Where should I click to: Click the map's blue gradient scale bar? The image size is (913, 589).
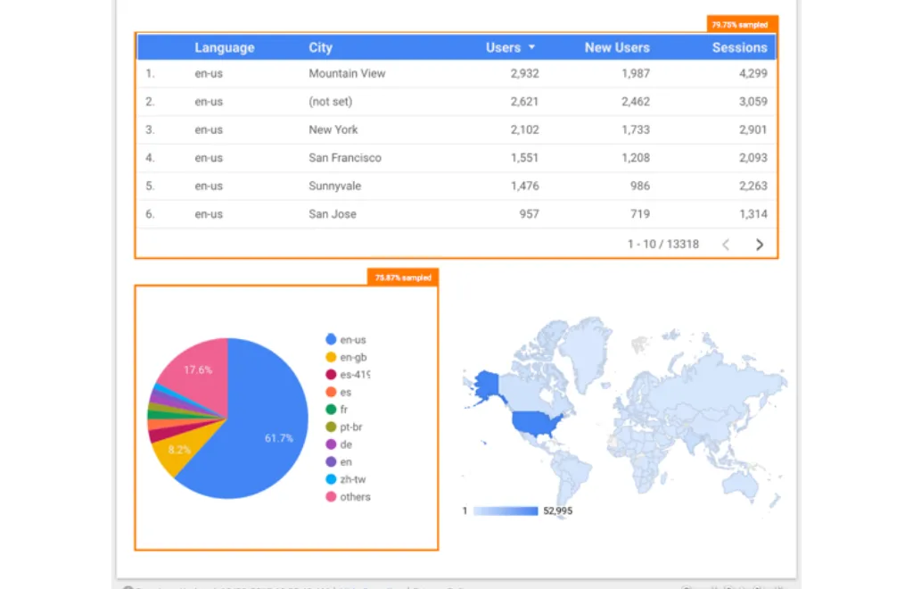pos(506,511)
